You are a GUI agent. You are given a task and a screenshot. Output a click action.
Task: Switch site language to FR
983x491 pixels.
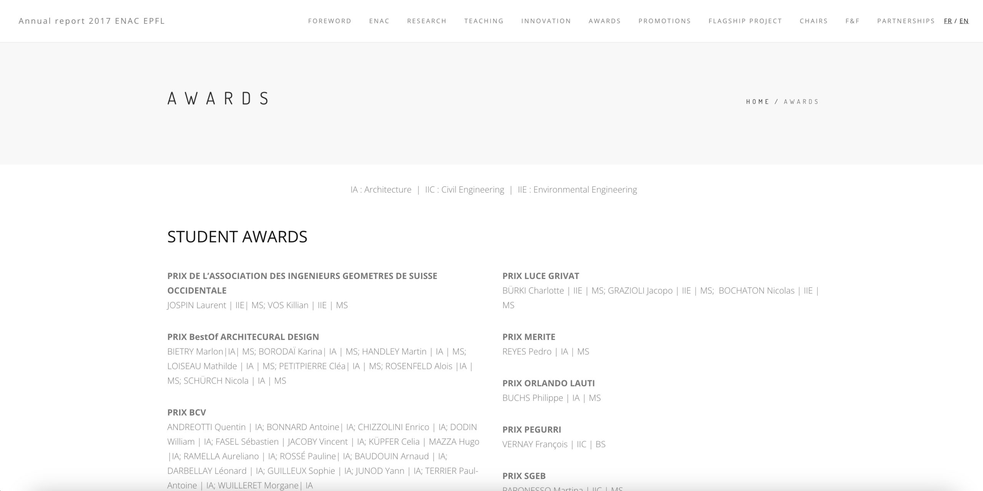(948, 21)
